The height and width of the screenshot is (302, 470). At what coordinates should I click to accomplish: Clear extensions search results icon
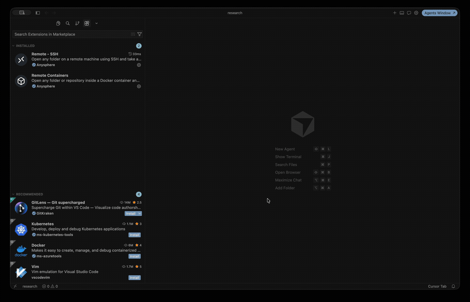[133, 34]
